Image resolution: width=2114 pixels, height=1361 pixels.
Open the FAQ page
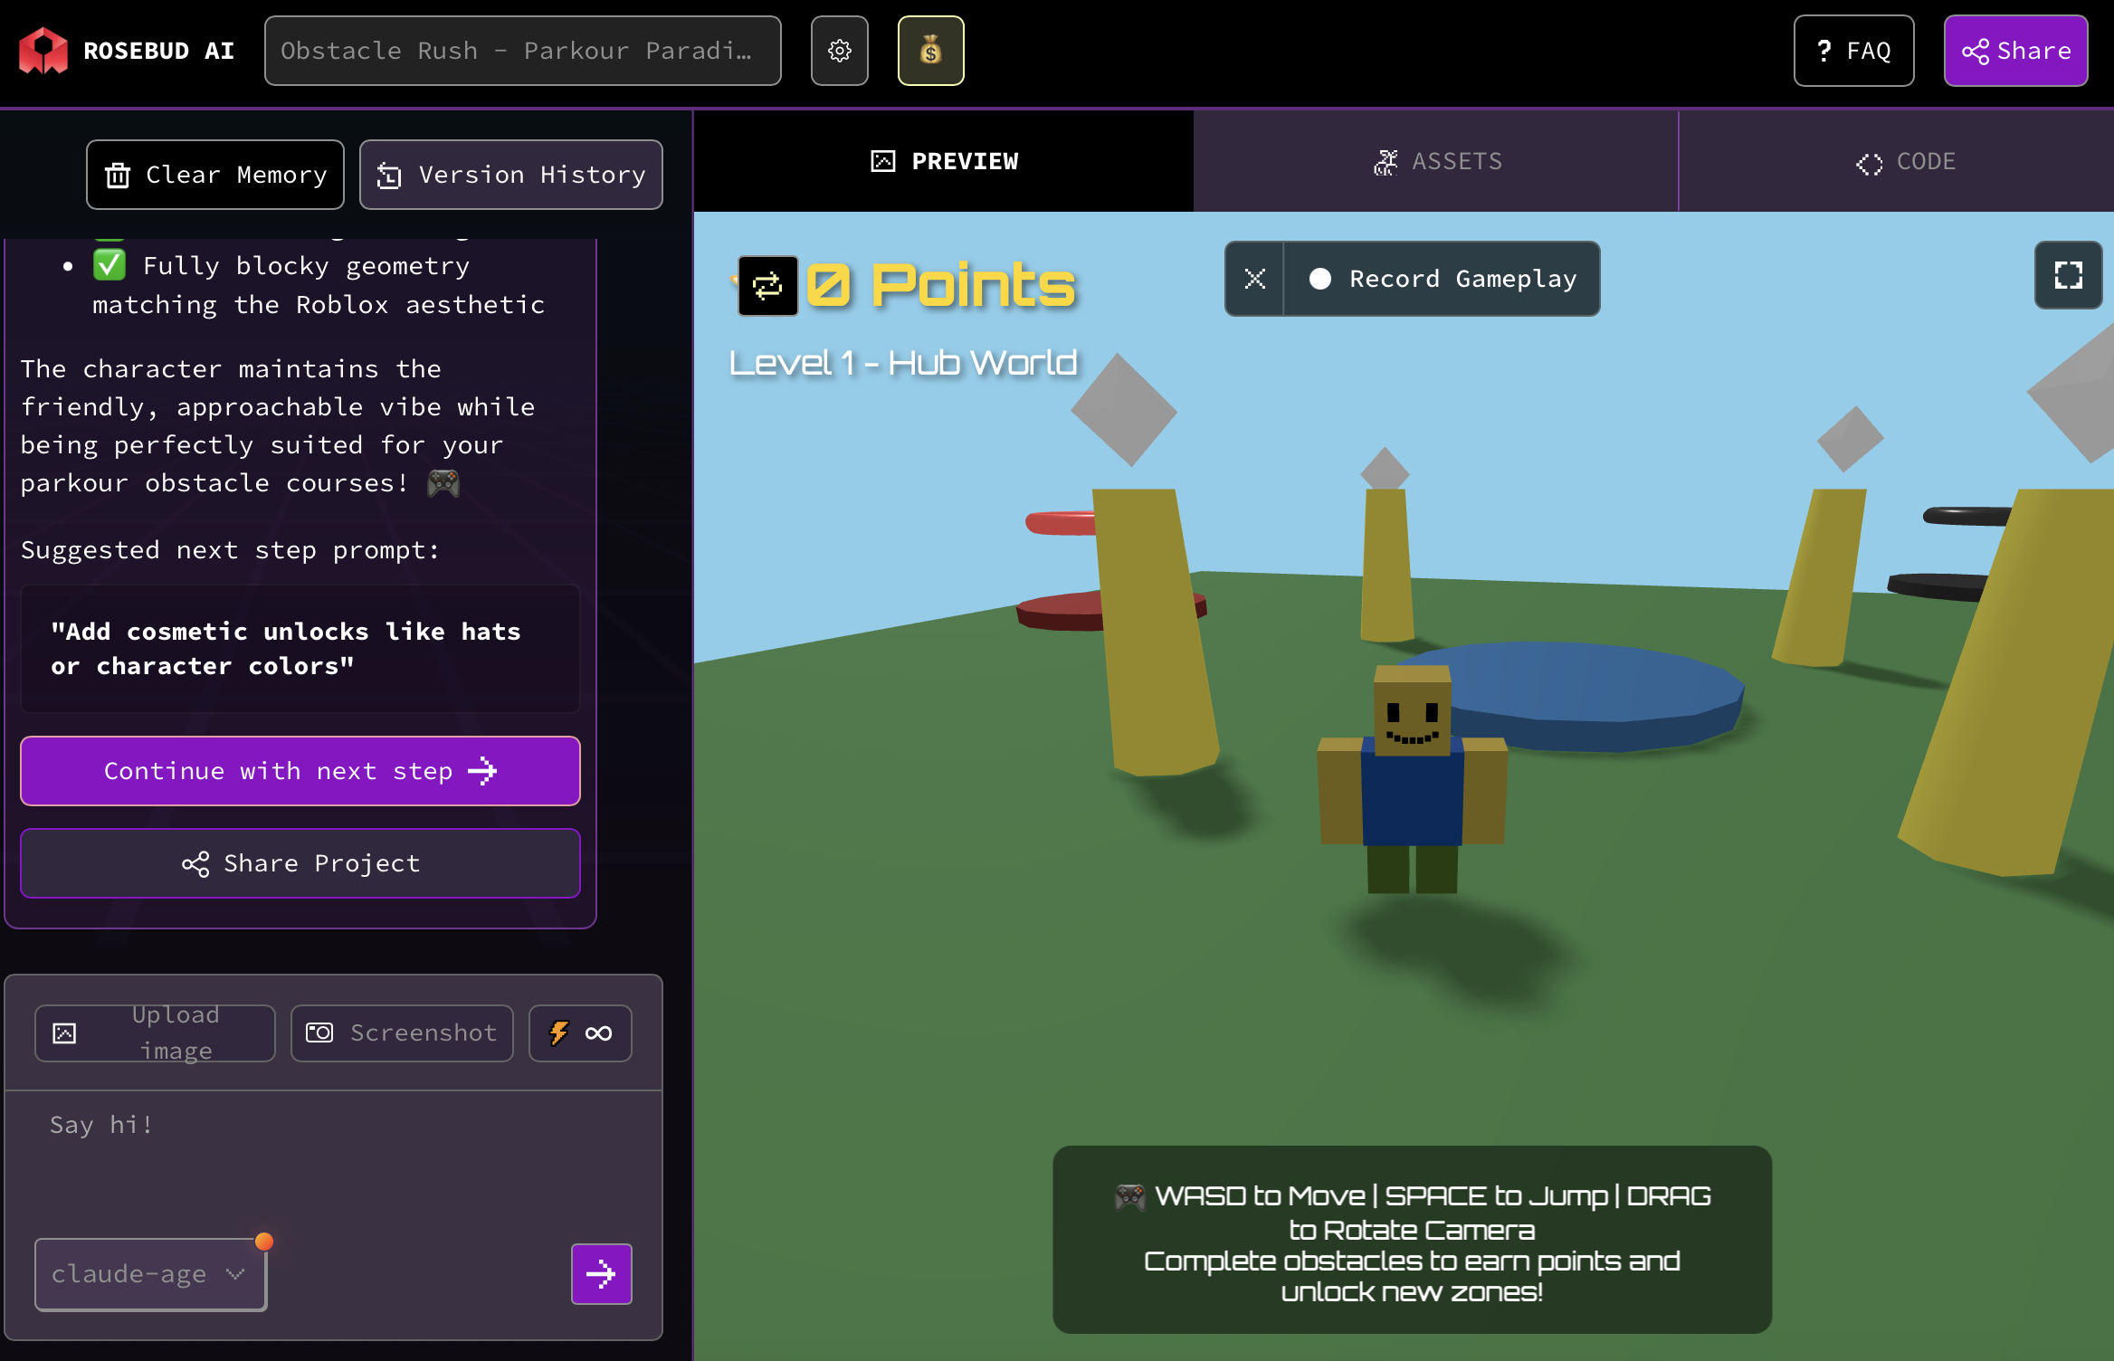[1853, 51]
